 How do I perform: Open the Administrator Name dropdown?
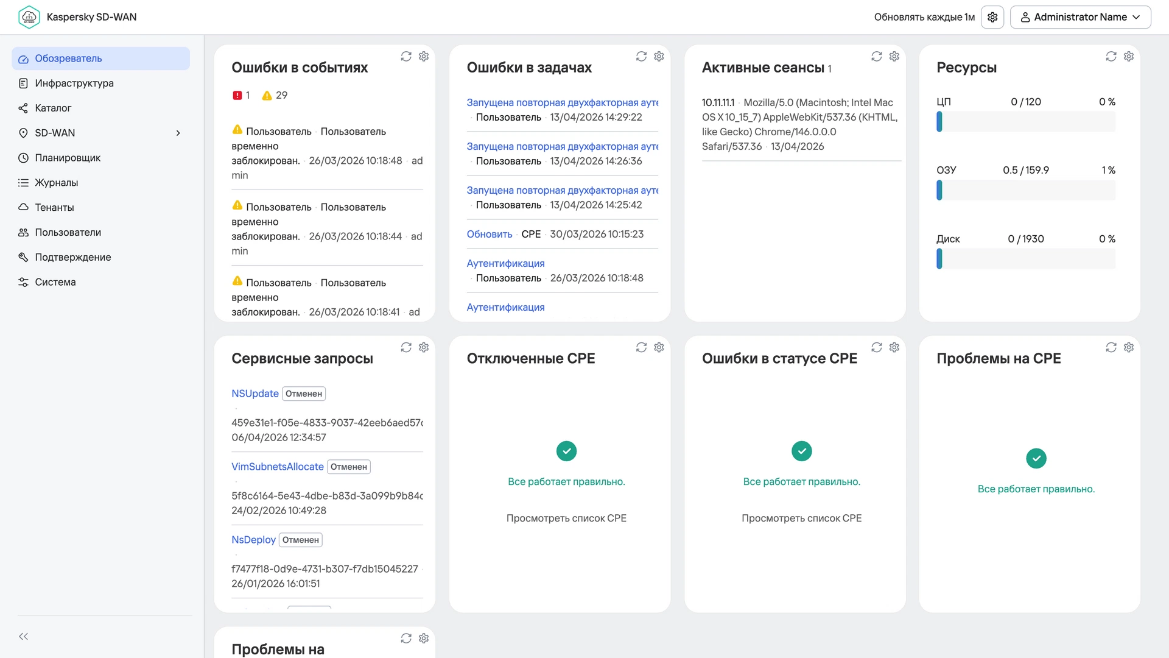[1080, 17]
